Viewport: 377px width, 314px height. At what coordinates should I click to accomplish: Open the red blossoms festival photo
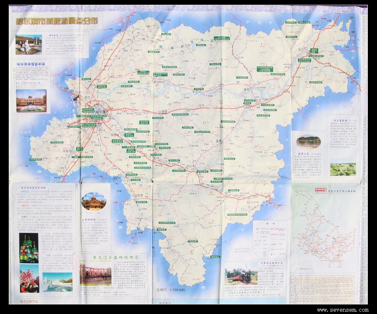point(29,279)
